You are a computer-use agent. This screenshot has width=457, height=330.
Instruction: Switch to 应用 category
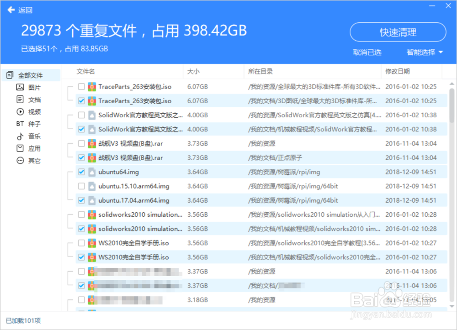click(x=34, y=148)
